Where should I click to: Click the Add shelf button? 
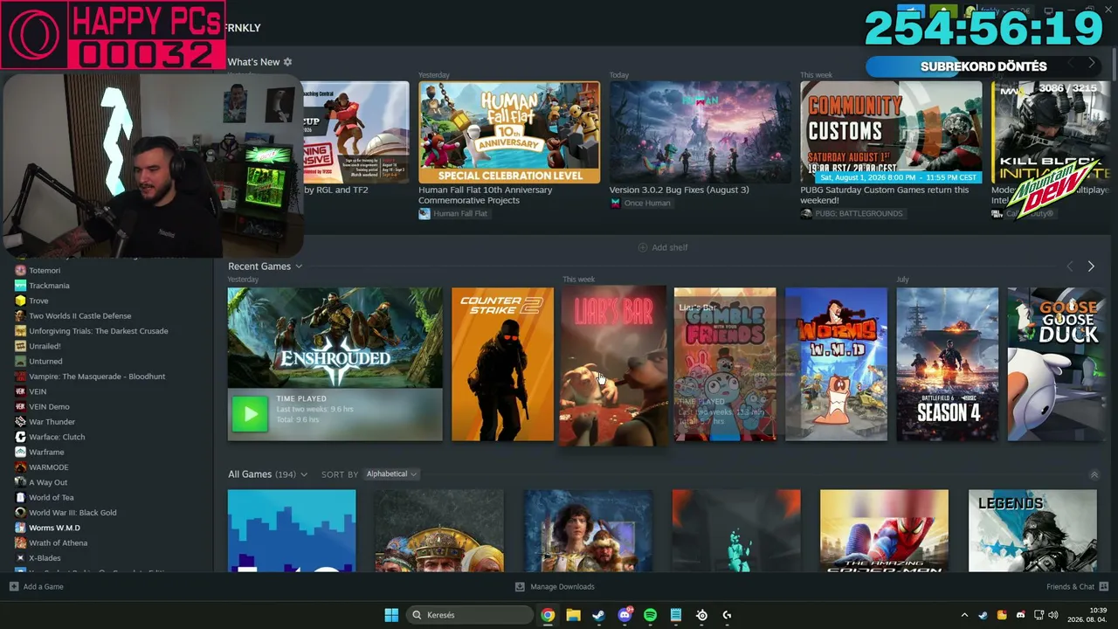663,247
